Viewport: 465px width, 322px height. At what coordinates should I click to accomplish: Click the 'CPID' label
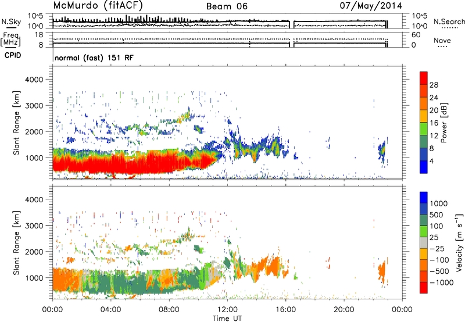(x=13, y=55)
